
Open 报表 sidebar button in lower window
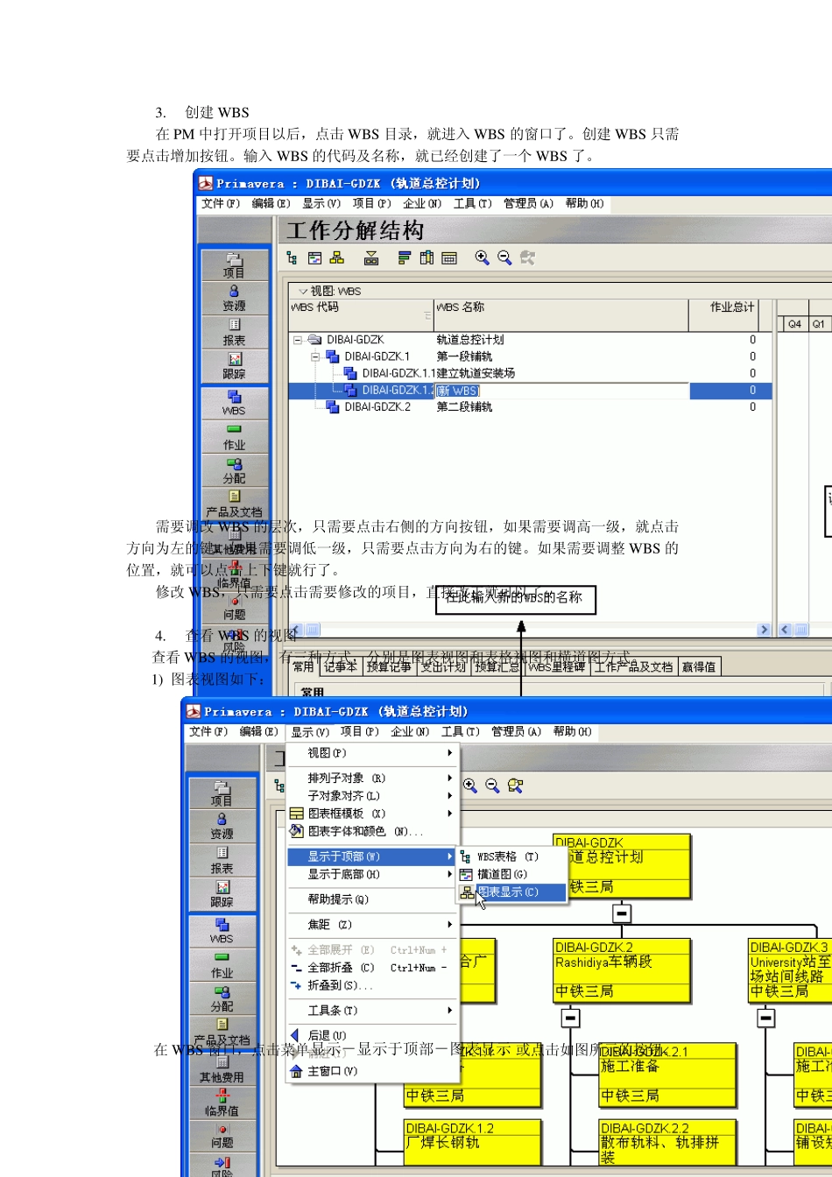222,861
